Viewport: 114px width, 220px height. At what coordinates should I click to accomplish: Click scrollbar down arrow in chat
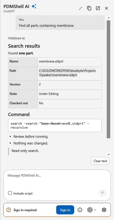coord(109,154)
